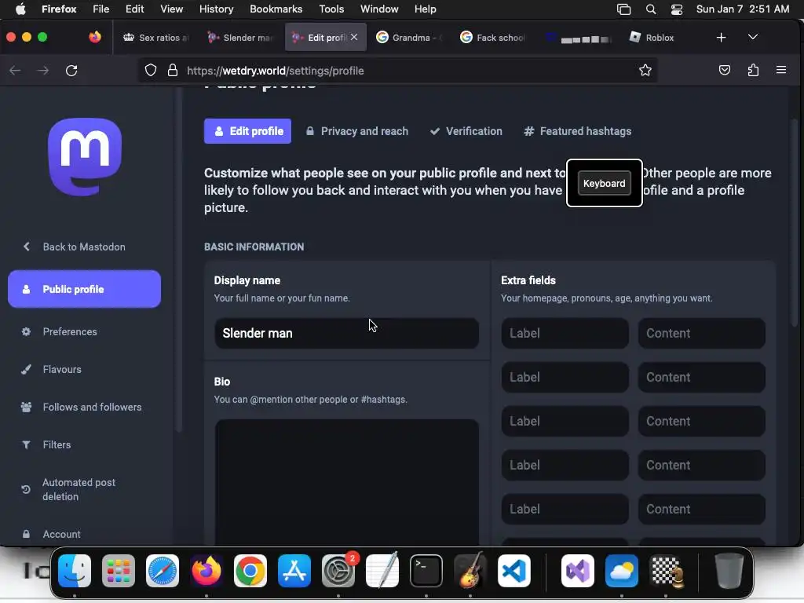The height and width of the screenshot is (603, 804).
Task: Reload the current page
Action: pyautogui.click(x=71, y=70)
